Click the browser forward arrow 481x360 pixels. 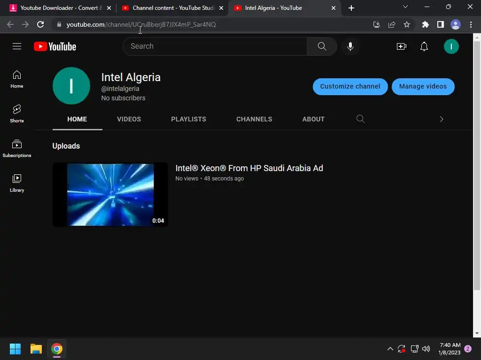click(25, 24)
